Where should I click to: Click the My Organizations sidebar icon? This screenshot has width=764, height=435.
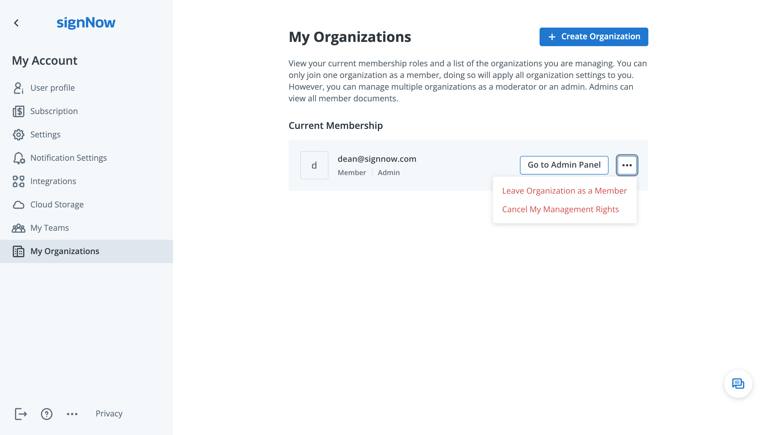[18, 251]
